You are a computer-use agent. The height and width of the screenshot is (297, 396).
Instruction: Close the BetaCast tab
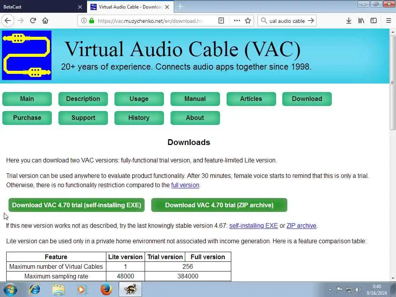click(x=80, y=7)
